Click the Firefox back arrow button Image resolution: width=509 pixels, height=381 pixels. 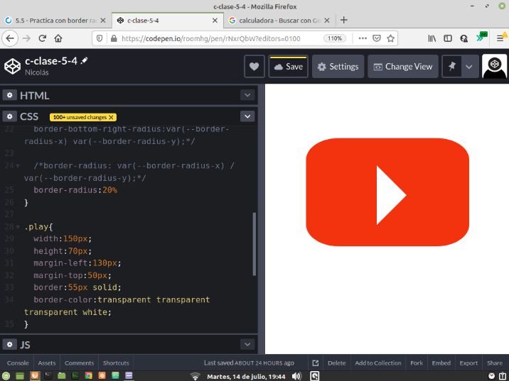pos(10,38)
